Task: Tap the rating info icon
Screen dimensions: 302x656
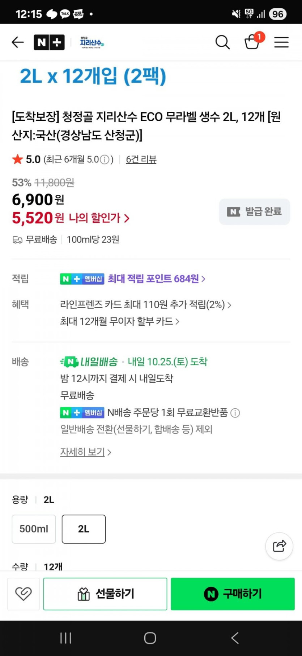Action: coord(105,160)
